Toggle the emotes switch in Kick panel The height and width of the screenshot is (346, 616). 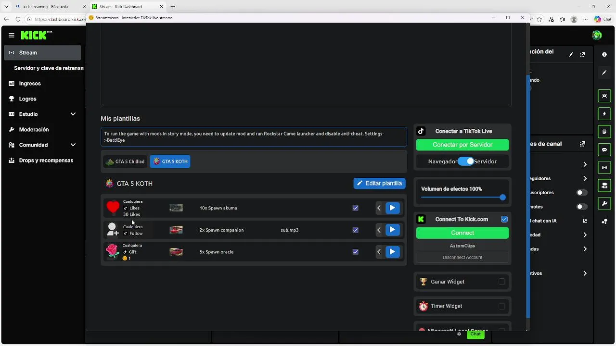click(582, 207)
